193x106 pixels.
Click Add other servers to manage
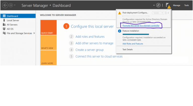pyautogui.click(x=94, y=43)
